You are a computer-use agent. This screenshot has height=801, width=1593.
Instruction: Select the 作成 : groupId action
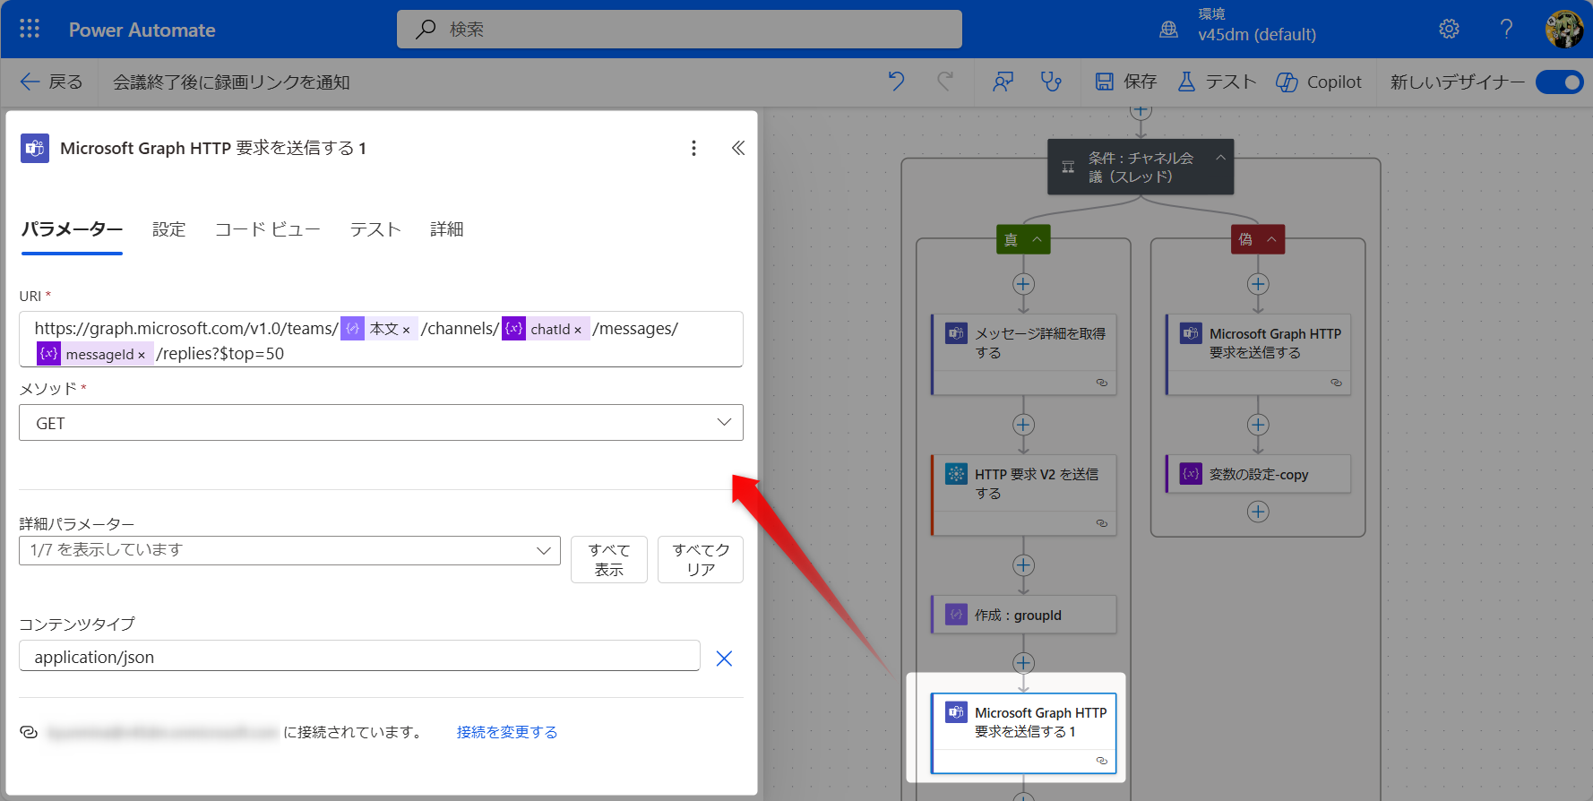point(1023,615)
